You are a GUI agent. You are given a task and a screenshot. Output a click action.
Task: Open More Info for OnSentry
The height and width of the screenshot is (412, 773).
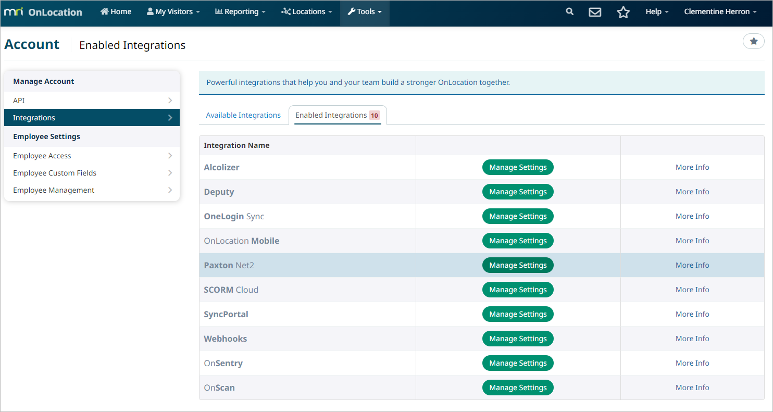tap(692, 363)
